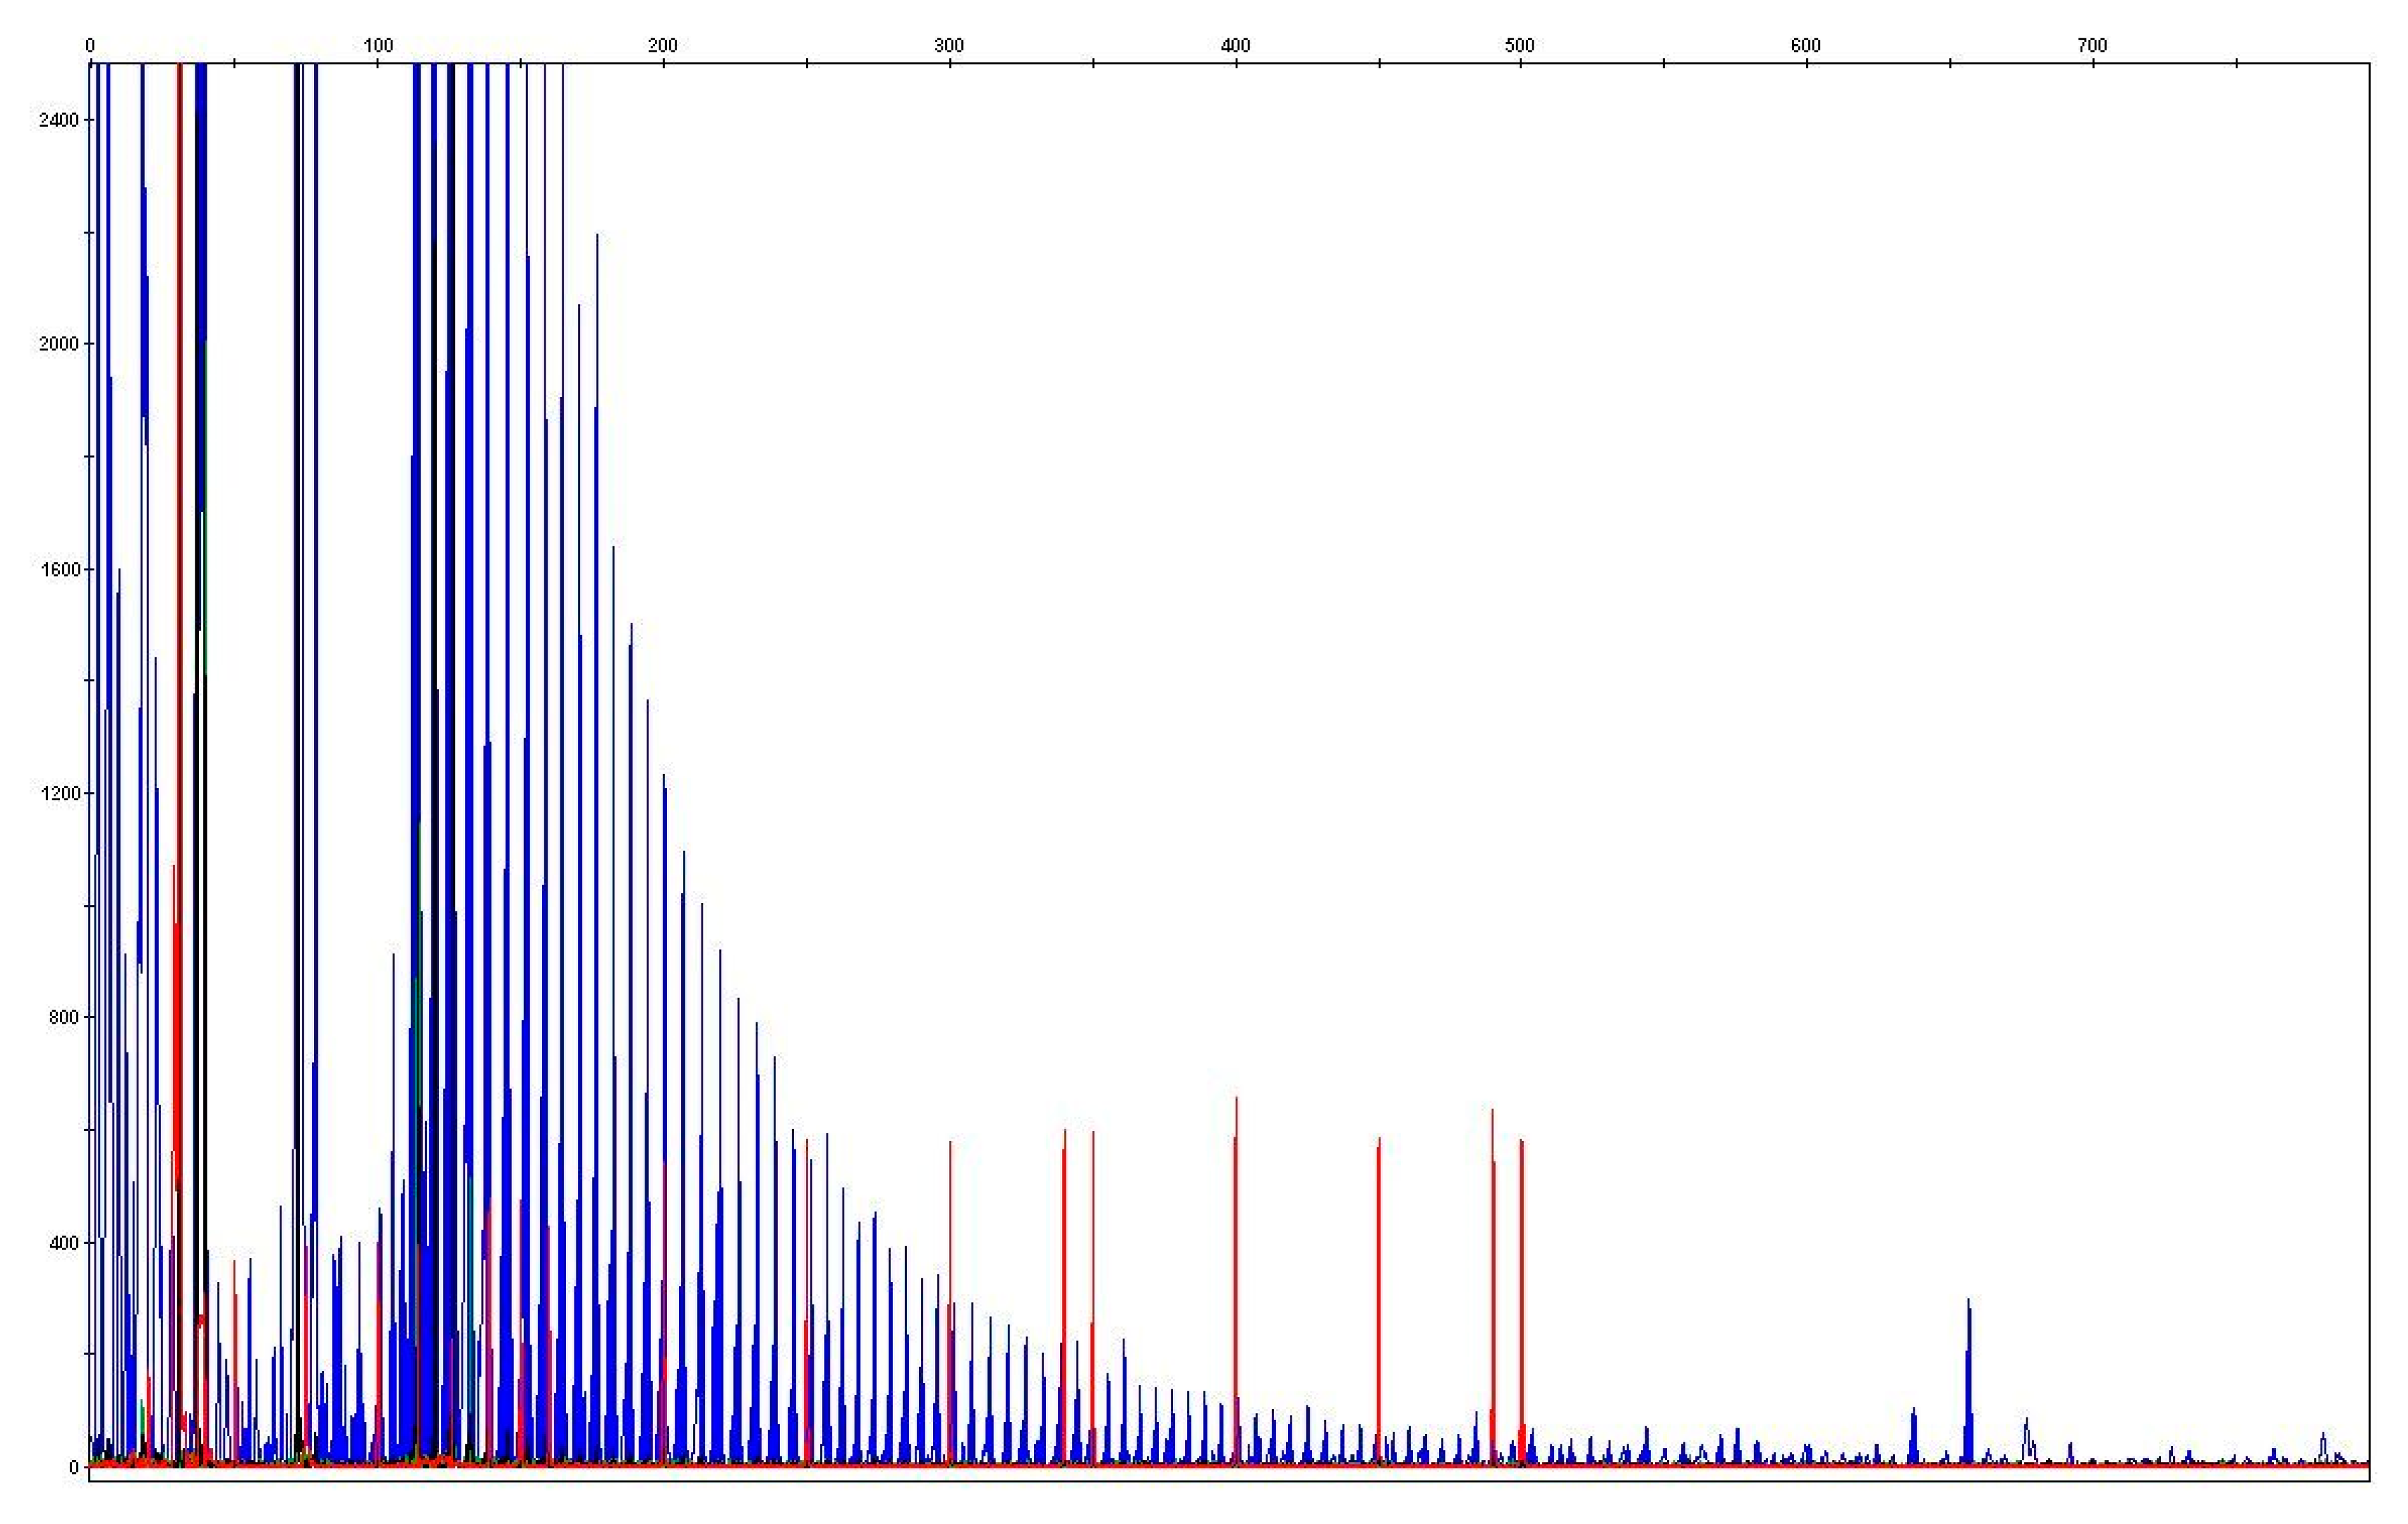Click the x-axis label 700
Viewport: 2408px width, 1524px height.
2092,45
